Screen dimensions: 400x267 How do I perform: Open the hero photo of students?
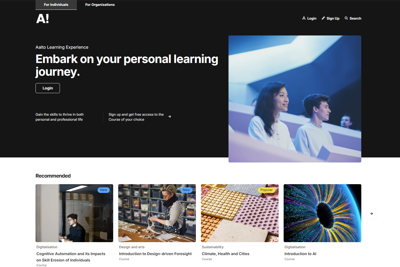[295, 99]
